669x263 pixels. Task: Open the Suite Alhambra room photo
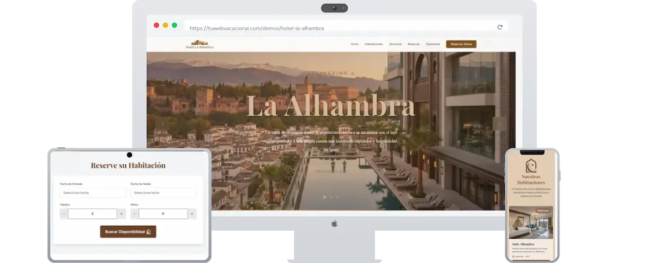click(x=531, y=222)
